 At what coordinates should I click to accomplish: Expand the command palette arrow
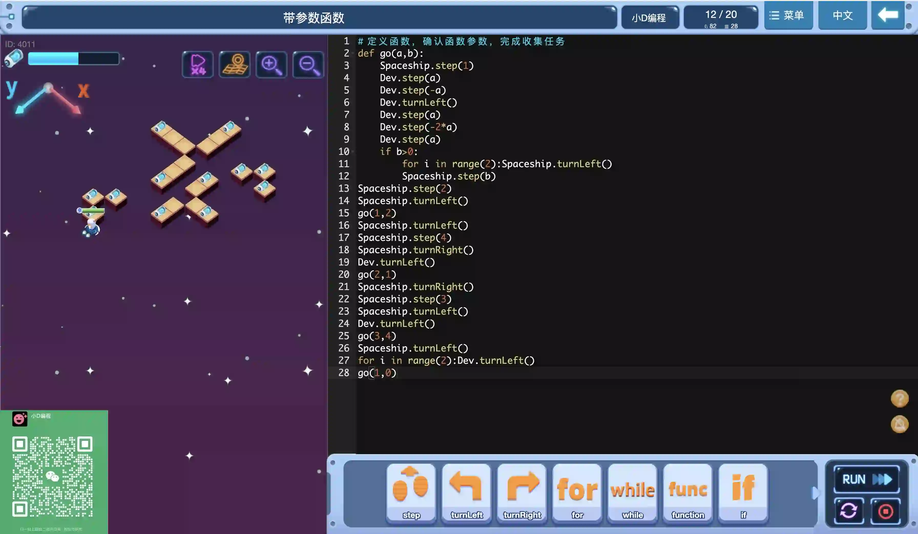tap(815, 493)
